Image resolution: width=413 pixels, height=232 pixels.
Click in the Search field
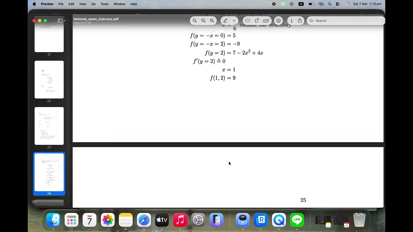point(346,21)
